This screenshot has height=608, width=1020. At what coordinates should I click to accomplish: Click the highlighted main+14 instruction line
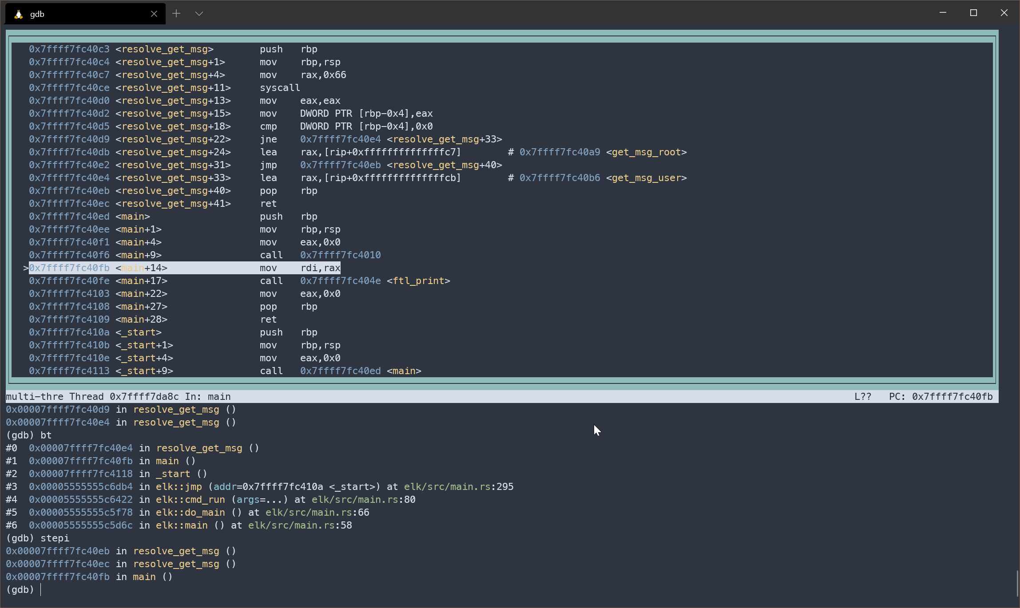184,268
